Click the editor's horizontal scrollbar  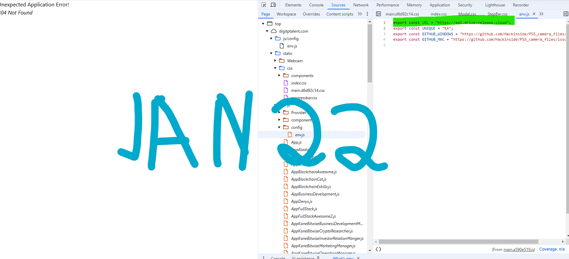tap(458, 242)
